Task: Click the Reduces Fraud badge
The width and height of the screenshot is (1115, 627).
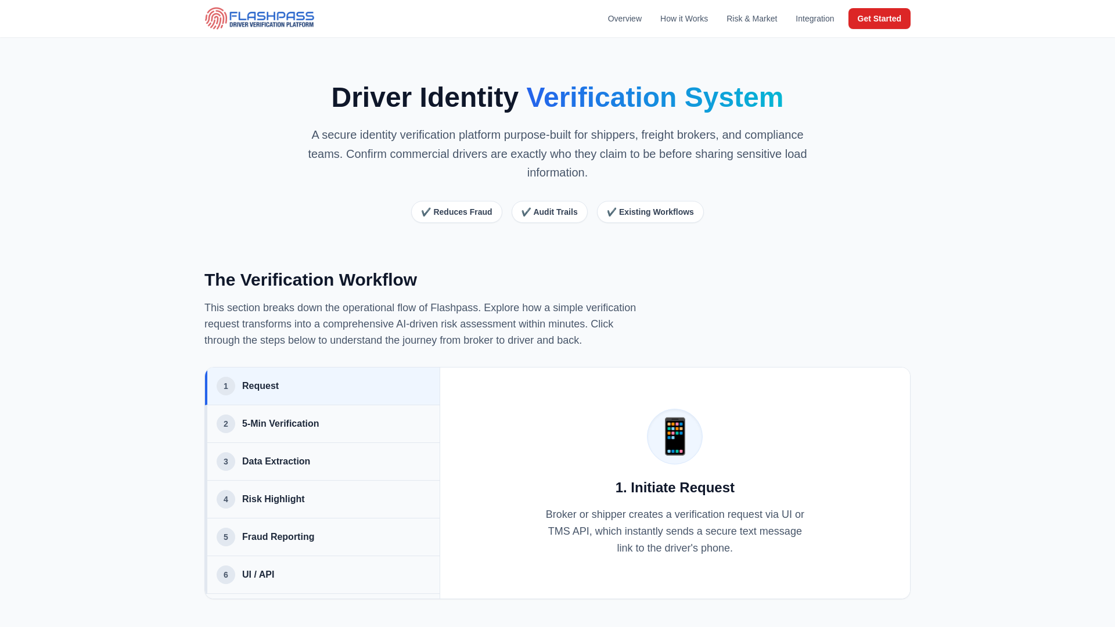Action: pos(456,212)
